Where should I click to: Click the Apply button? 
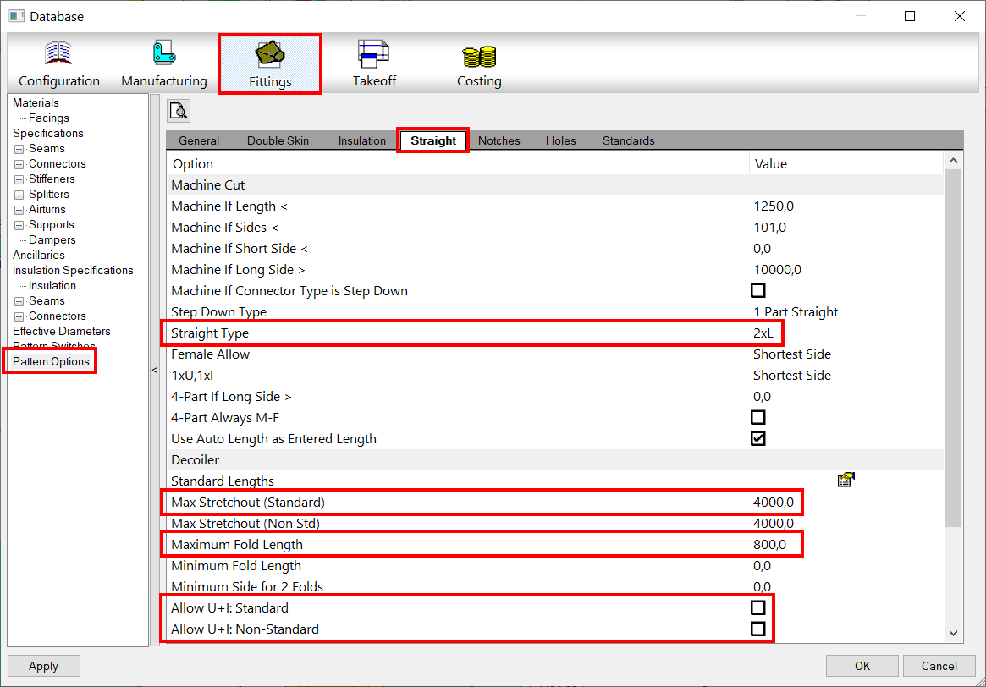(x=43, y=665)
